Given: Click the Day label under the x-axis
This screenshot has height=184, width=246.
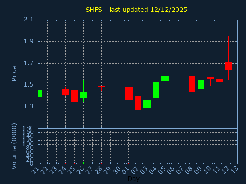Looking at the screenshot, I should pos(133,179).
